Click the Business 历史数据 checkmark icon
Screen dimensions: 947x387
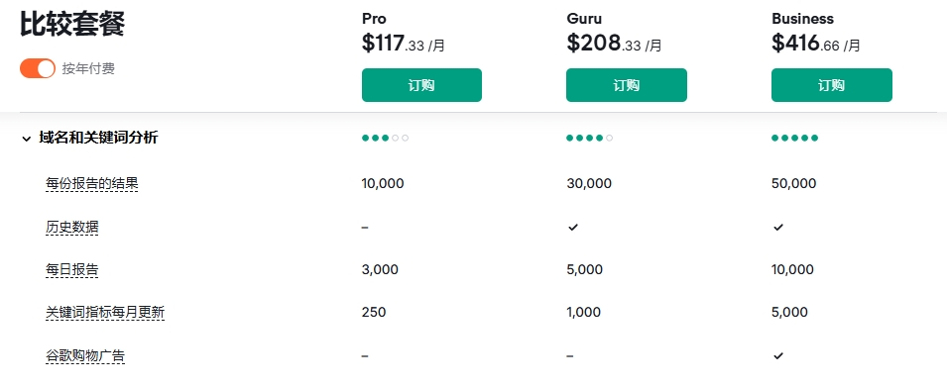tap(778, 228)
